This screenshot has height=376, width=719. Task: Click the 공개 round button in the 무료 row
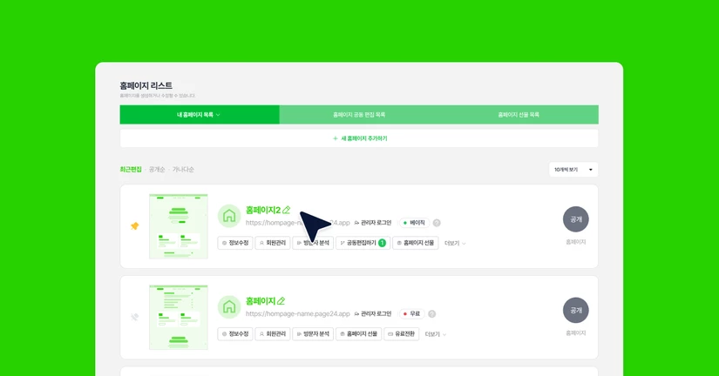(575, 310)
